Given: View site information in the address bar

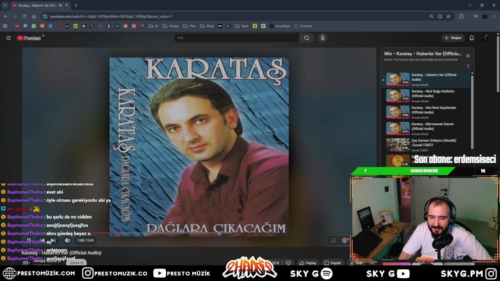Looking at the screenshot, I should click(45, 16).
